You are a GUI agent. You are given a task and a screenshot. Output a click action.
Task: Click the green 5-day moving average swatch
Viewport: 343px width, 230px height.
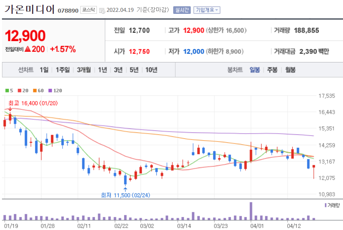(7, 90)
